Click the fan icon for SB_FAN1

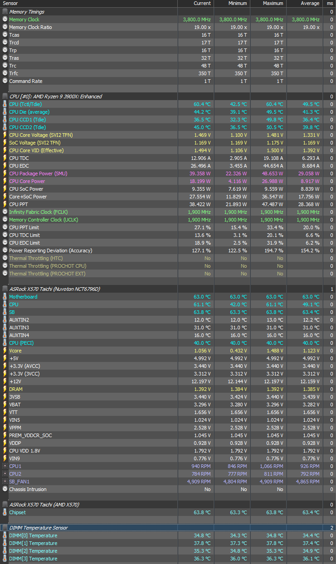click(5, 482)
